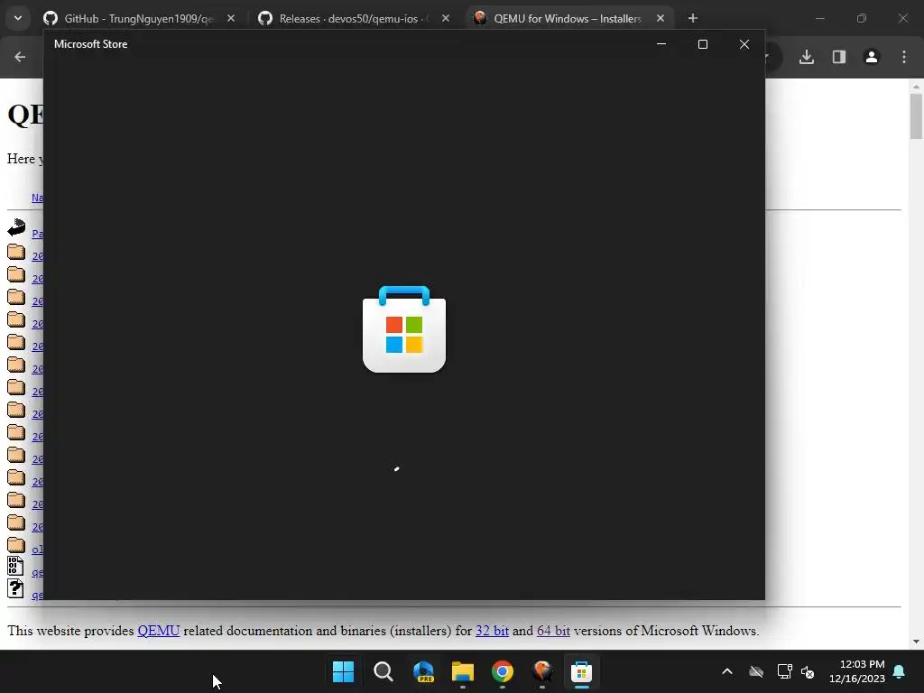Click the muted volume tray icon
The height and width of the screenshot is (693, 924).
(x=808, y=671)
